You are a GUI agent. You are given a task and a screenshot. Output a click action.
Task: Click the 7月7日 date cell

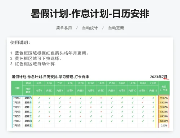(17, 125)
